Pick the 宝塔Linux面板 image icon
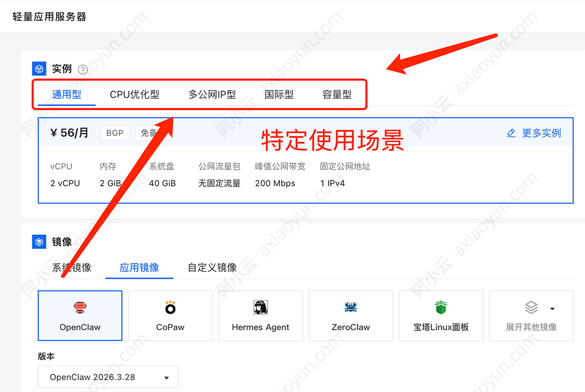This screenshot has width=585, height=392. 440,306
